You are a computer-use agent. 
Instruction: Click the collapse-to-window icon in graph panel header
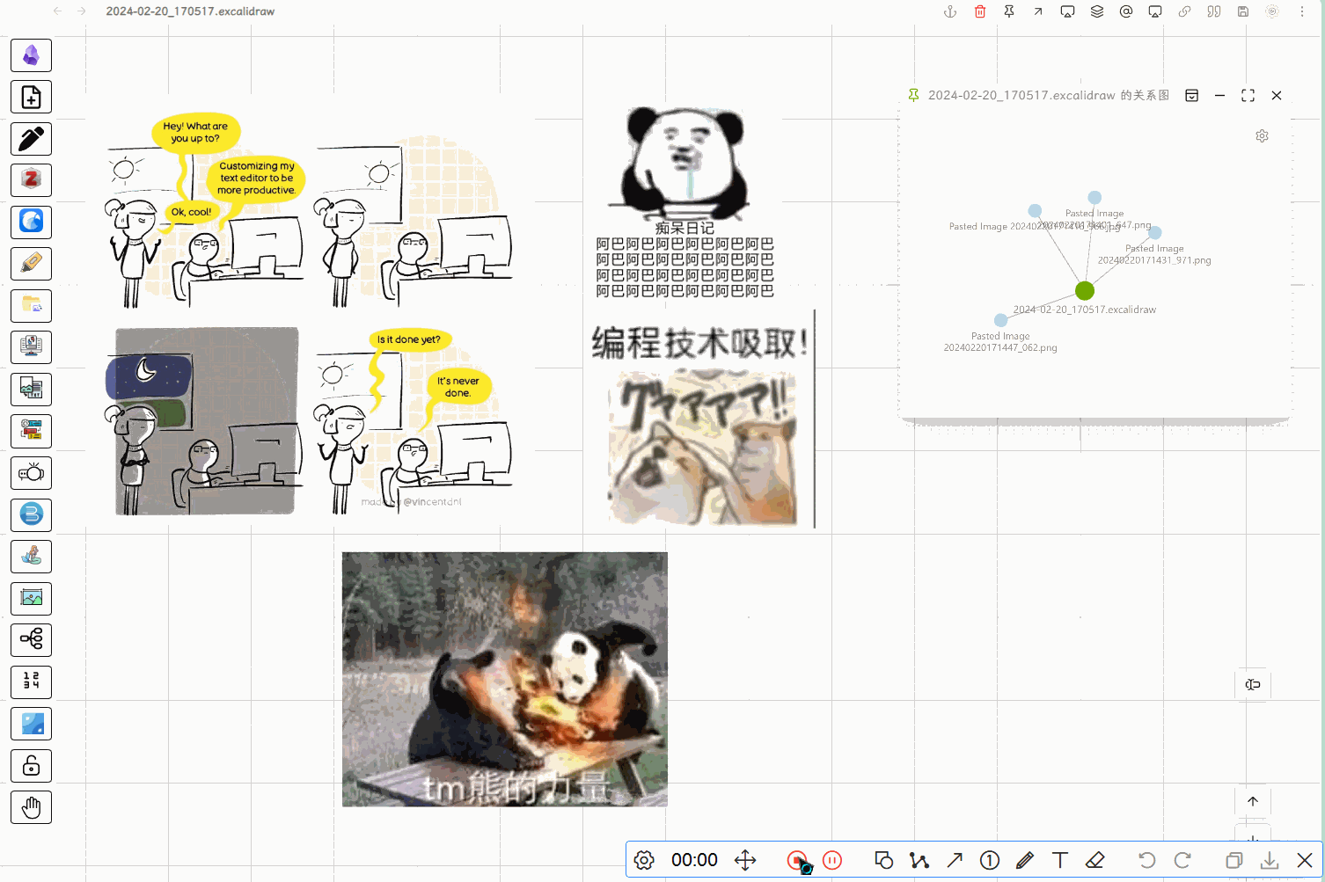coord(1192,95)
